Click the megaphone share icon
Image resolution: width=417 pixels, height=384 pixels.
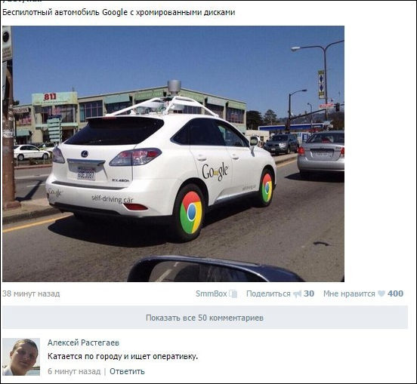click(297, 293)
